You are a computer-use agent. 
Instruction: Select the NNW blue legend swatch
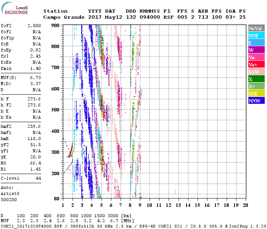[256, 101]
